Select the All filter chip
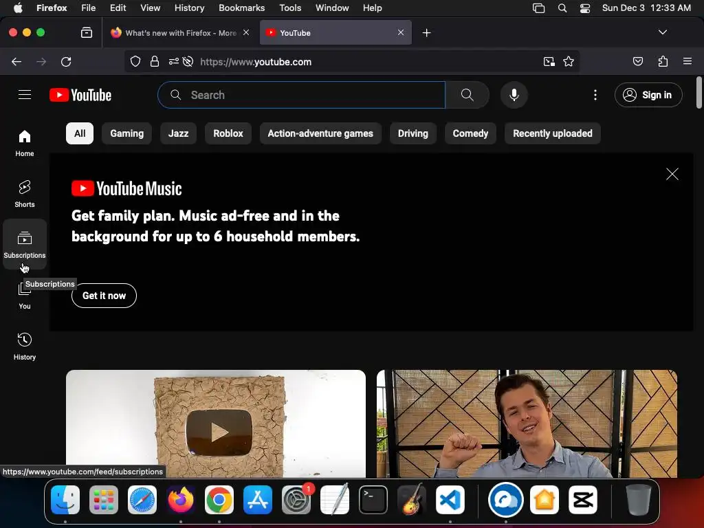704x528 pixels. 80,133
